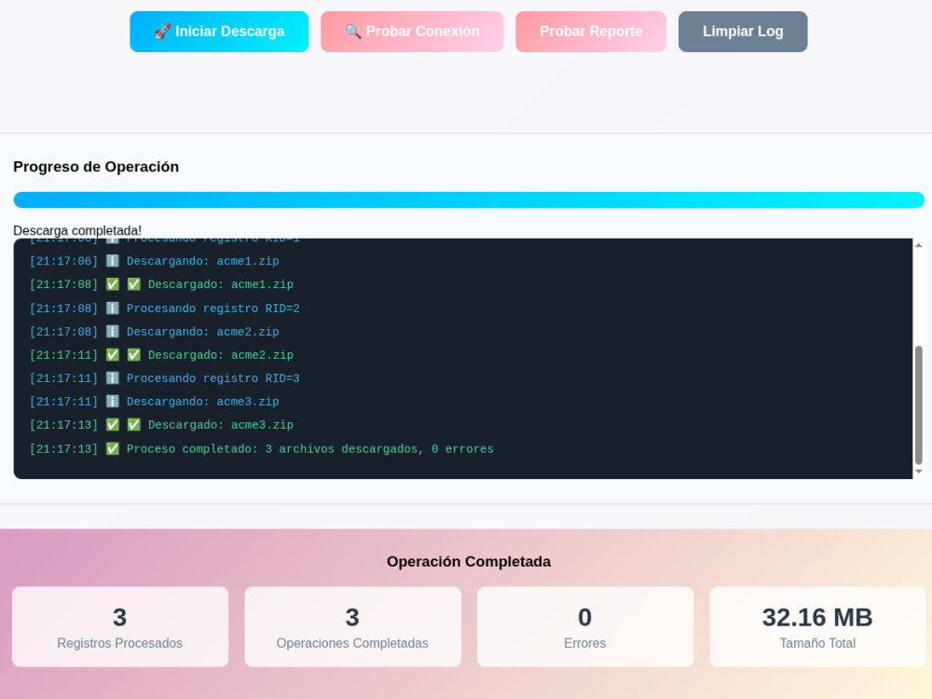Click log line 'Descargando: acme3.zip'

click(202, 402)
